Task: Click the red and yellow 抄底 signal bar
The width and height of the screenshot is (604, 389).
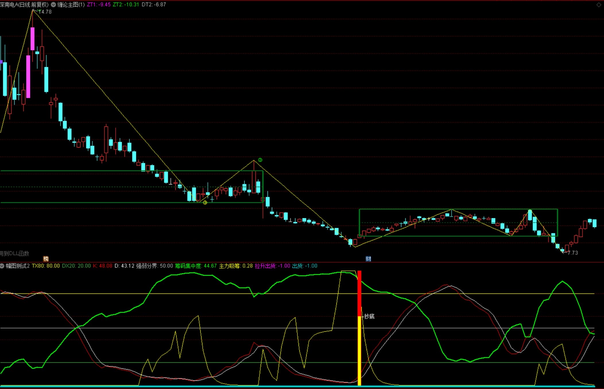Action: [x=359, y=328]
